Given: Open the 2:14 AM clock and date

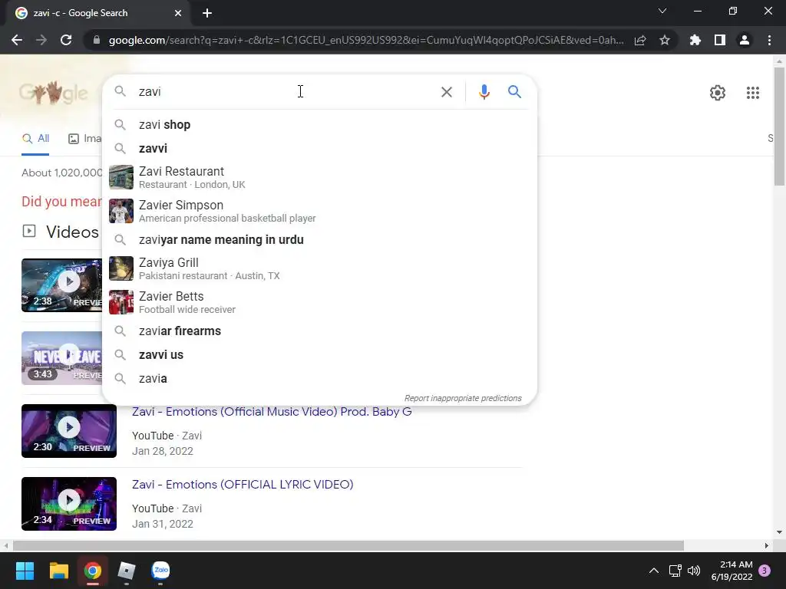Looking at the screenshot, I should (732, 571).
